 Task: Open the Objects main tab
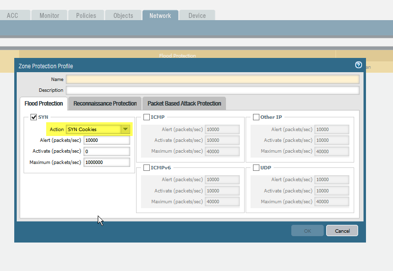coord(123,16)
